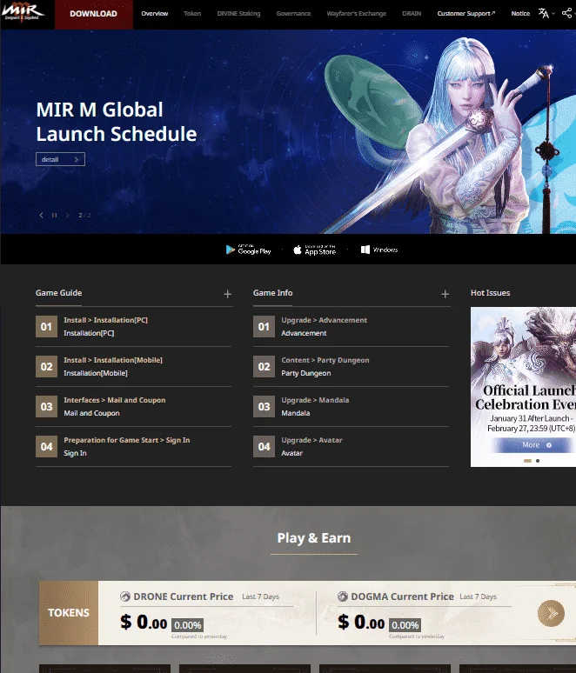Select second Hot Issues carousel dot
This screenshot has height=673, width=576.
[538, 461]
